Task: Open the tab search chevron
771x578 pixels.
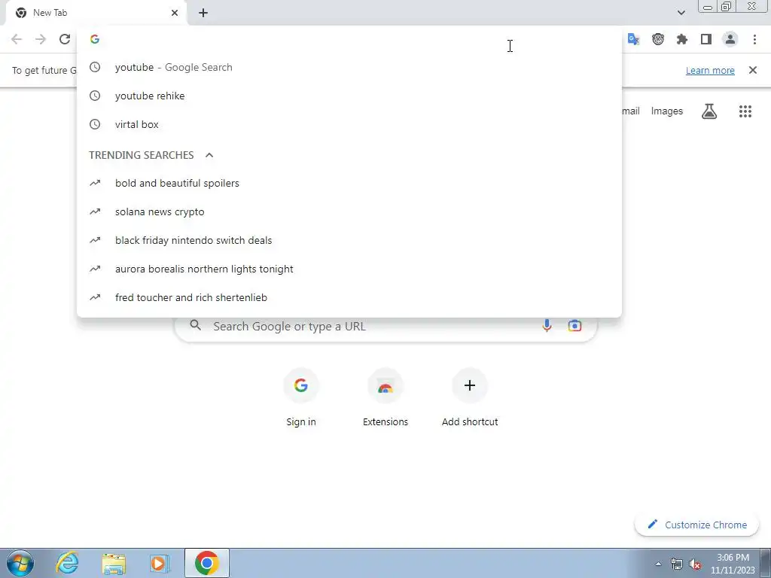Action: coord(681,13)
